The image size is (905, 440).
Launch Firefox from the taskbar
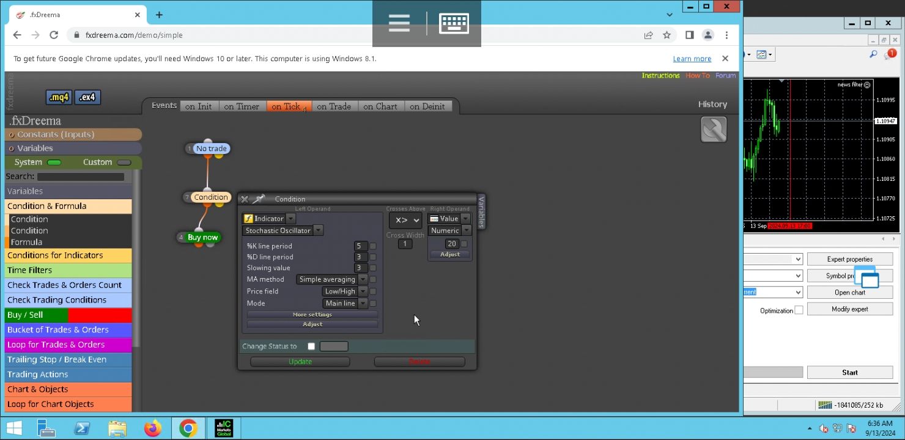(x=153, y=428)
